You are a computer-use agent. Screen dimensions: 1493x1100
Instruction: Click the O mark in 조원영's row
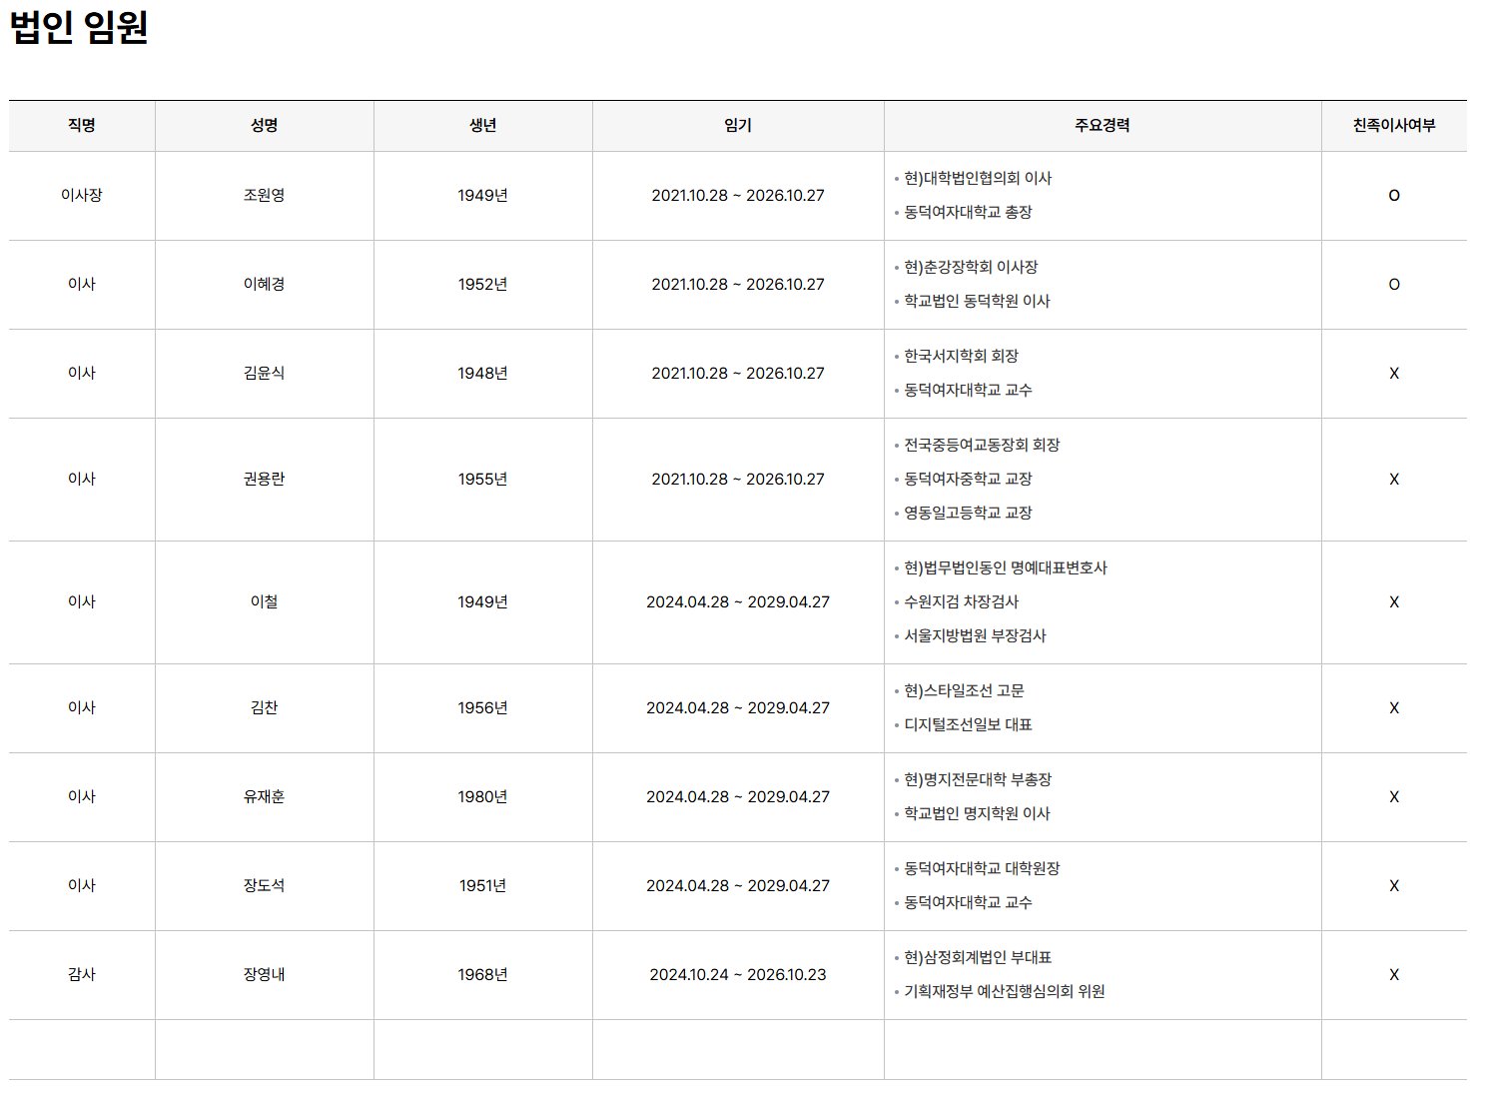[x=1393, y=196]
